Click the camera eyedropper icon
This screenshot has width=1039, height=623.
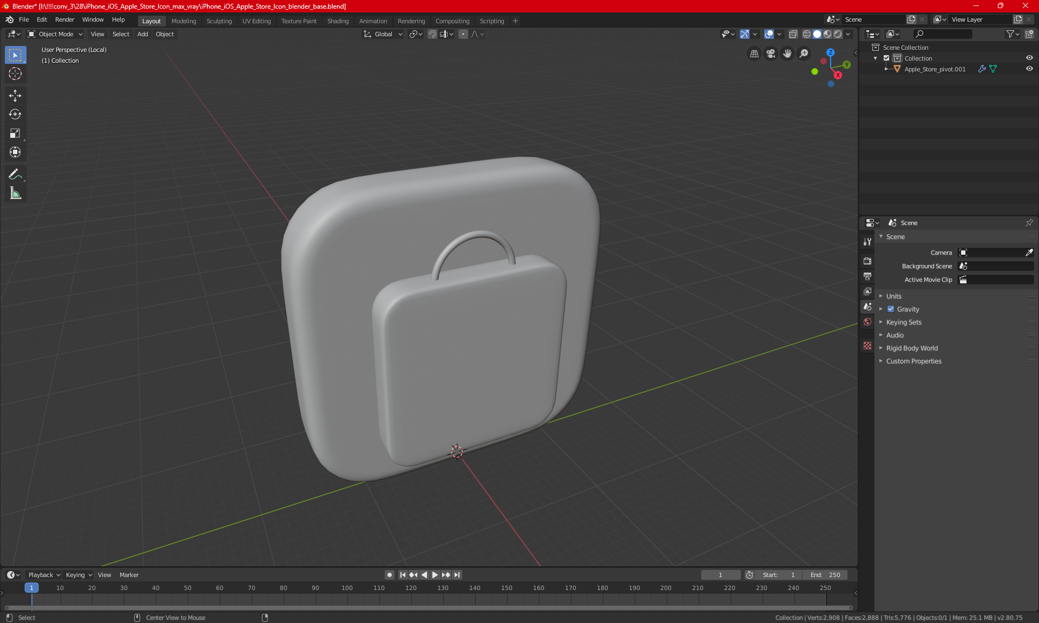click(1029, 253)
